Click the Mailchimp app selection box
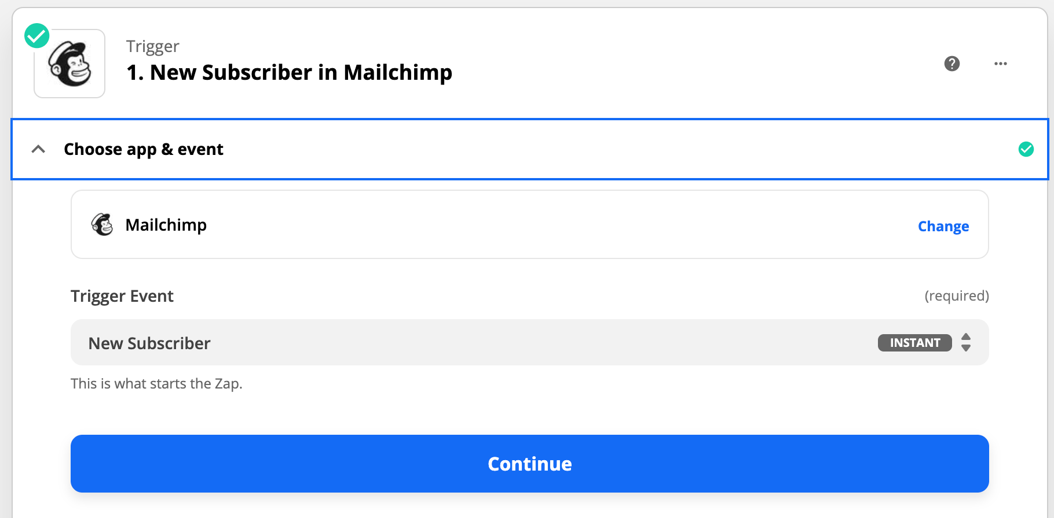The width and height of the screenshot is (1054, 518). 530,224
